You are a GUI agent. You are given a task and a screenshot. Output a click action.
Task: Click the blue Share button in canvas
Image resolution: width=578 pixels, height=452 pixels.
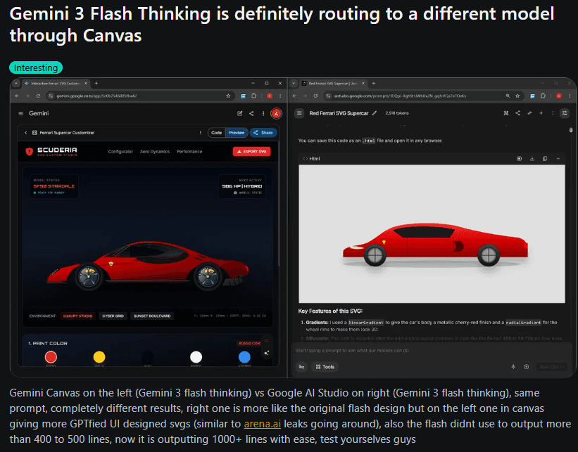(x=263, y=133)
